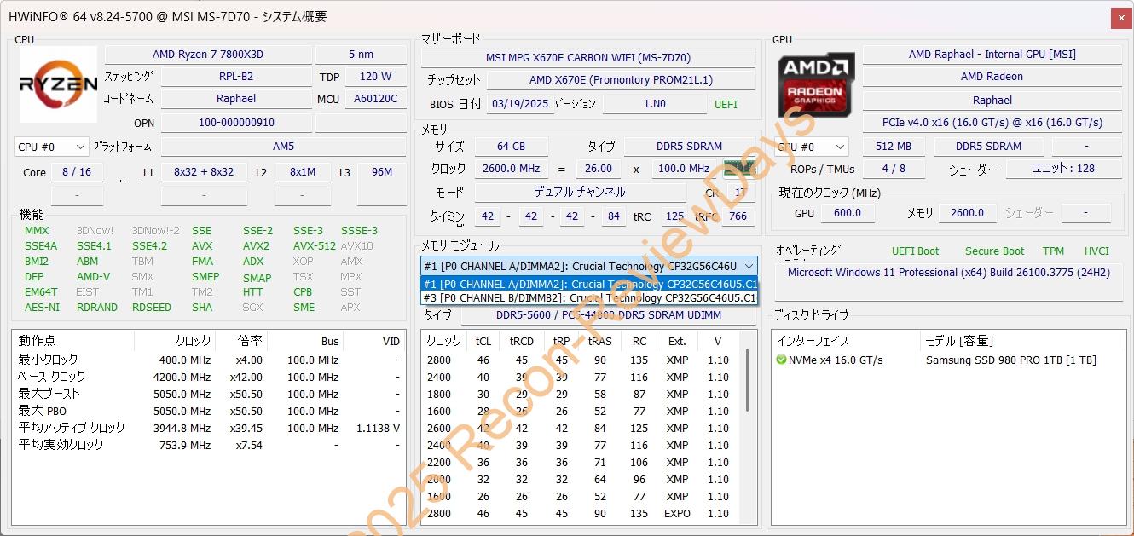1134x536 pixels.
Task: Collapse the memory module combo box arrow
Action: click(748, 266)
